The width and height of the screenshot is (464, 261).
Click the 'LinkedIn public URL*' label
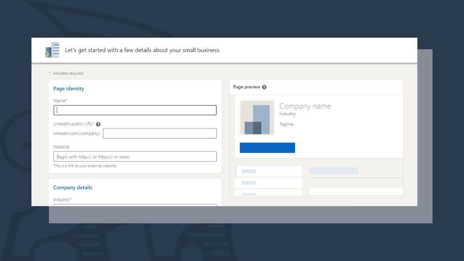coord(74,124)
